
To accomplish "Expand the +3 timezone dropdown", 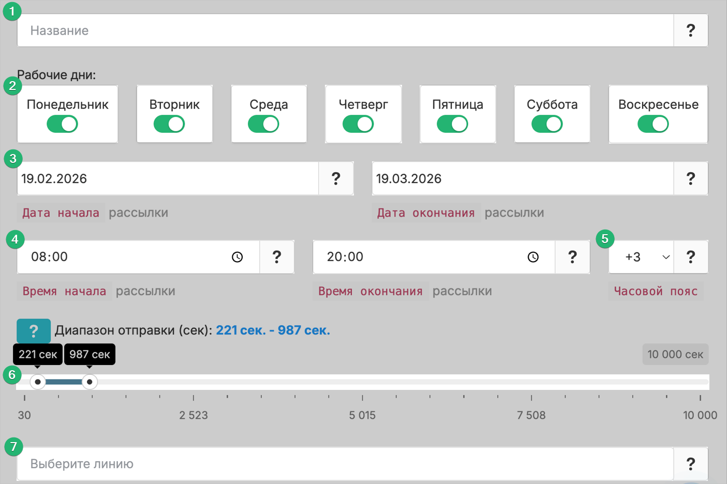I will [642, 257].
